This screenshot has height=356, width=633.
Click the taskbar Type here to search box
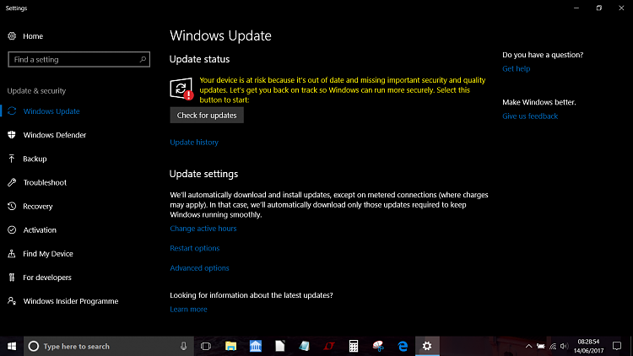(x=109, y=347)
